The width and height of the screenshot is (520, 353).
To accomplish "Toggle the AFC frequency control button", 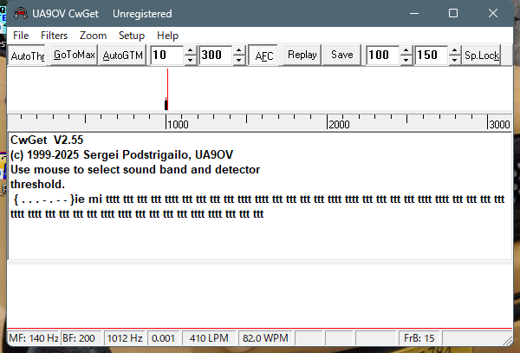I will pyautogui.click(x=263, y=56).
